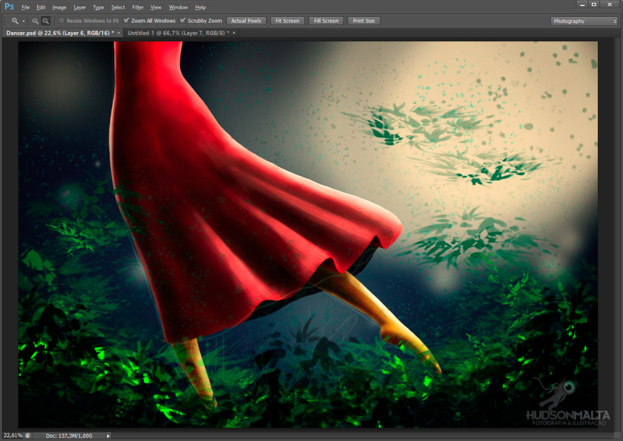The height and width of the screenshot is (441, 623).
Task: Open the Window menu
Action: click(178, 7)
